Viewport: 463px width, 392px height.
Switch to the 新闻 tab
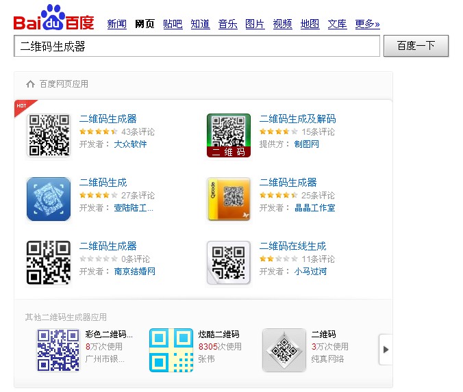[x=117, y=24]
